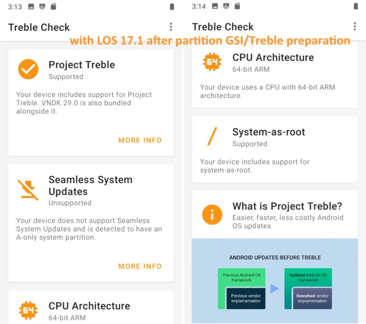
Task: Tap the Unsupported status text
Action: click(x=70, y=203)
